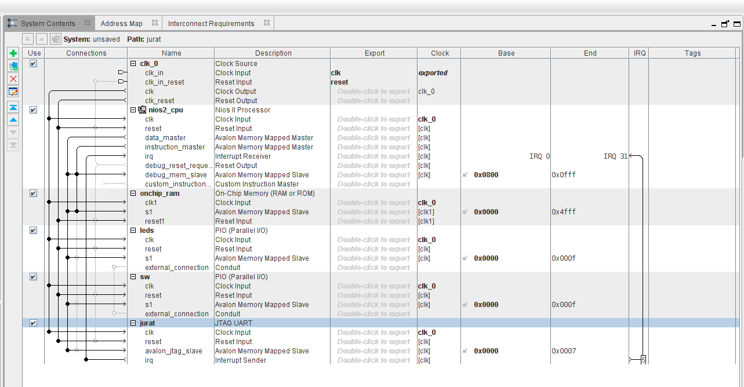Click the lock icon beside debug_mem_slave base address
Screen dimensions: 744x387
tap(465, 175)
